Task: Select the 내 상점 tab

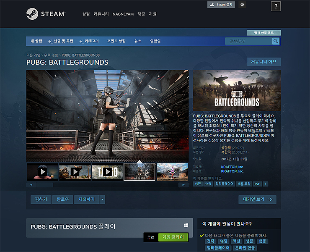Action: point(36,41)
